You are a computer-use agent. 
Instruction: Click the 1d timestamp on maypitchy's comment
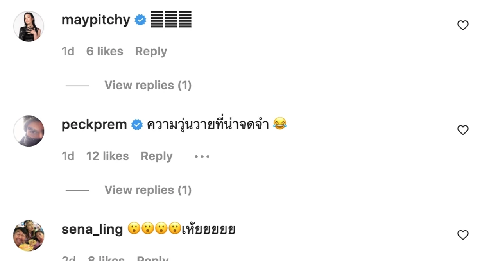coord(68,51)
